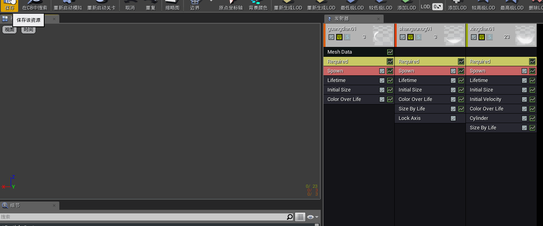
Task: Toggle property matrix grid icon in details
Action: [x=300, y=217]
